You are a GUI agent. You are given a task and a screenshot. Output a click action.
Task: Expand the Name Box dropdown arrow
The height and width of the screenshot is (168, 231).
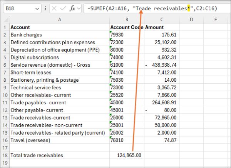(x=37, y=8)
